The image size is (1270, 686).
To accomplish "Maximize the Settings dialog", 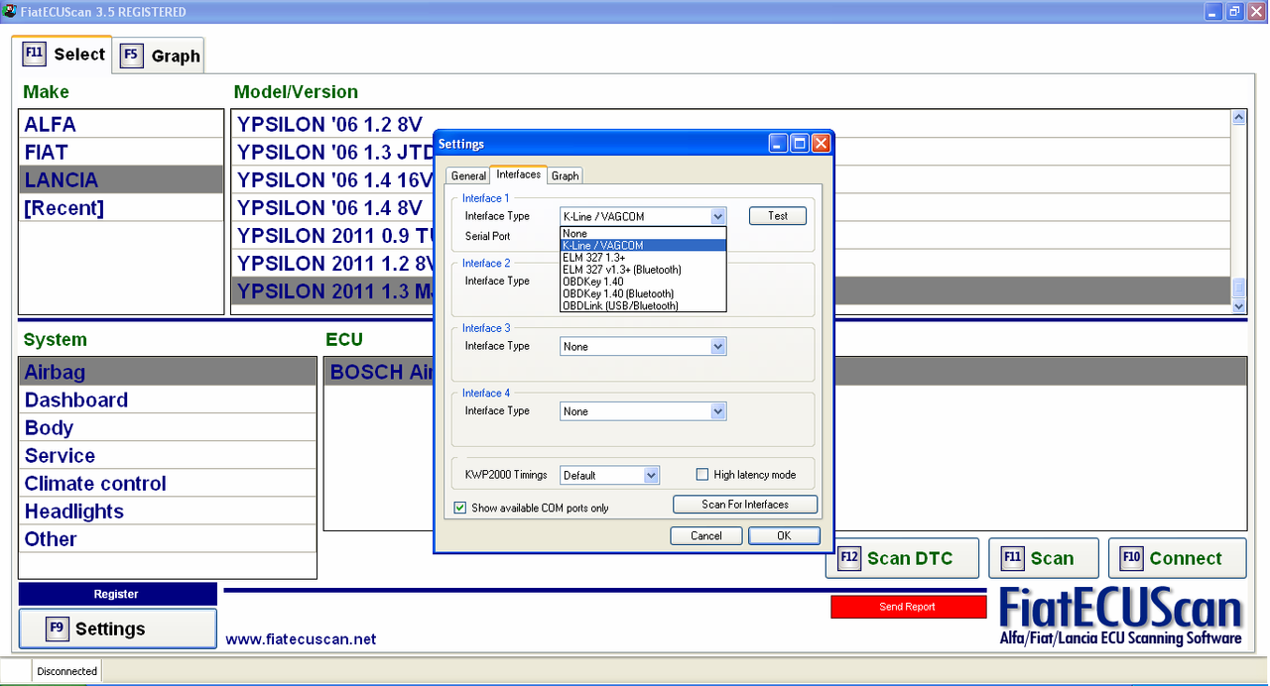I will point(800,143).
